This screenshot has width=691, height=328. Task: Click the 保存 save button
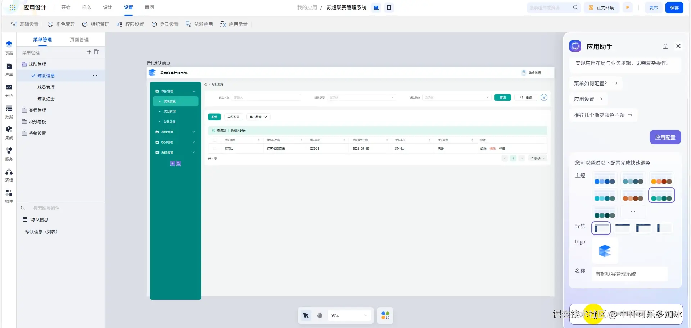tap(674, 8)
